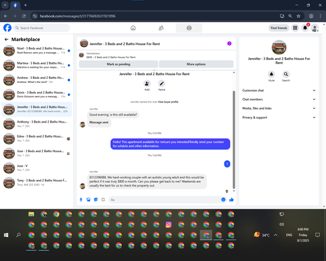Click the GIF picker icon
This screenshot has height=261, width=326.
click(x=103, y=200)
